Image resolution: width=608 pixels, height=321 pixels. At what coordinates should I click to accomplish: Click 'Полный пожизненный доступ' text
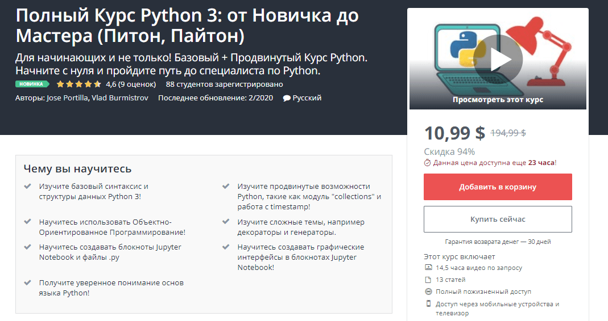483,292
